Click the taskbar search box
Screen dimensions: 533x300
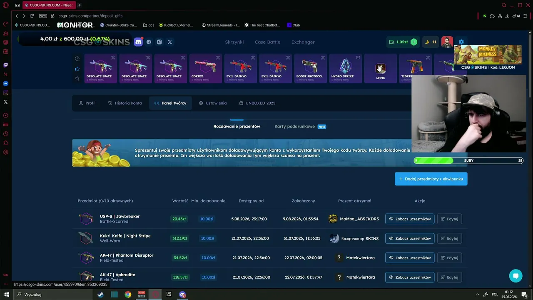[53, 295]
